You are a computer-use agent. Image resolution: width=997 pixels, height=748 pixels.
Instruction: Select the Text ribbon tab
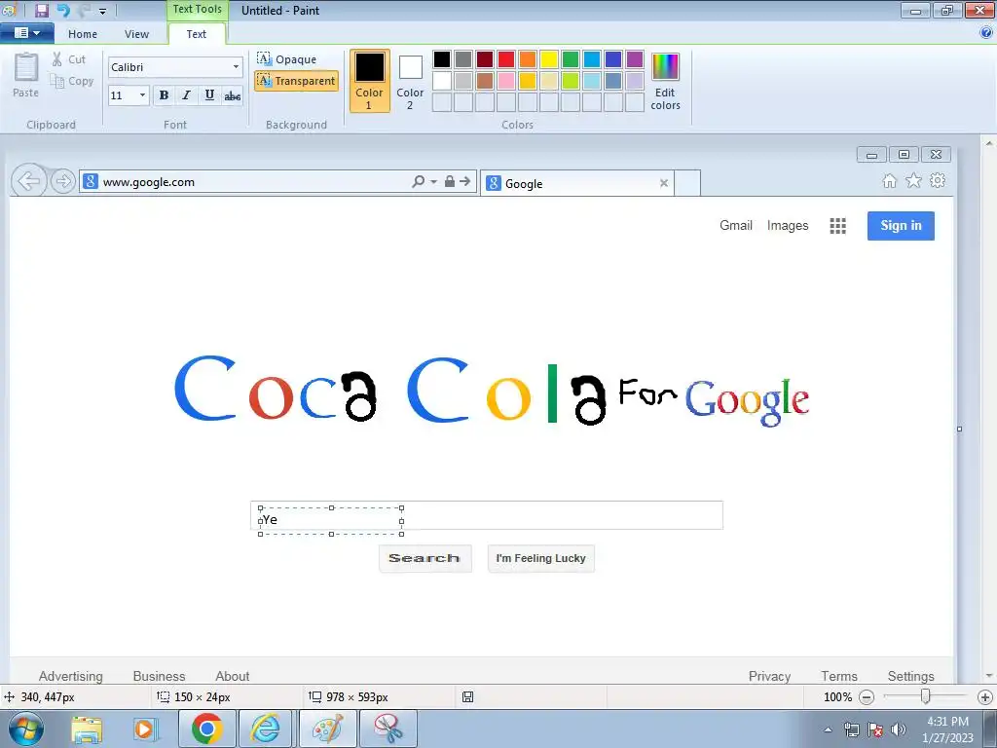pos(197,34)
